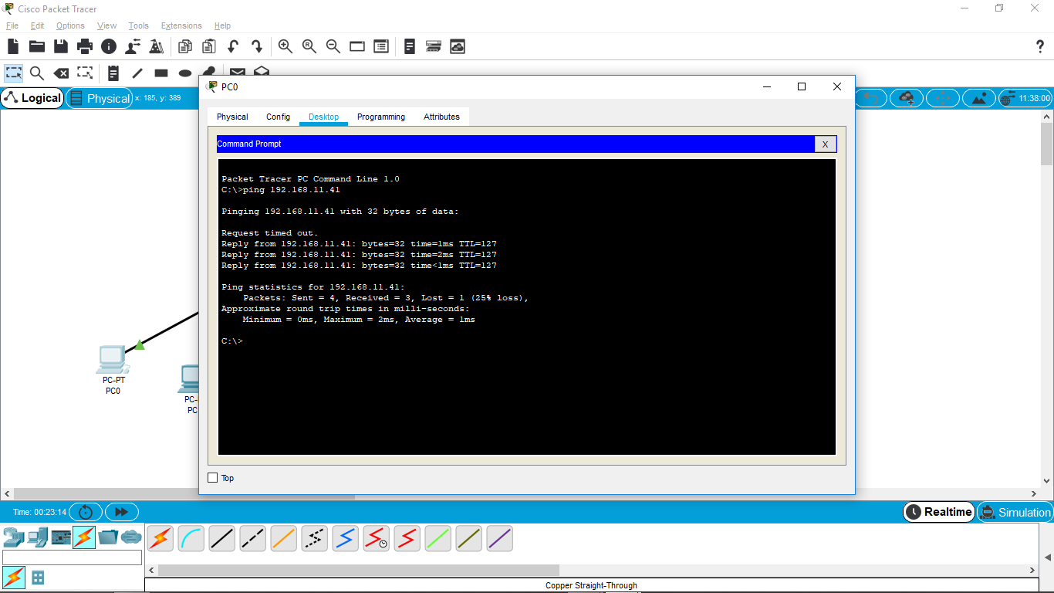This screenshot has width=1054, height=593.
Task: Zoom out of the workspace
Action: (333, 46)
